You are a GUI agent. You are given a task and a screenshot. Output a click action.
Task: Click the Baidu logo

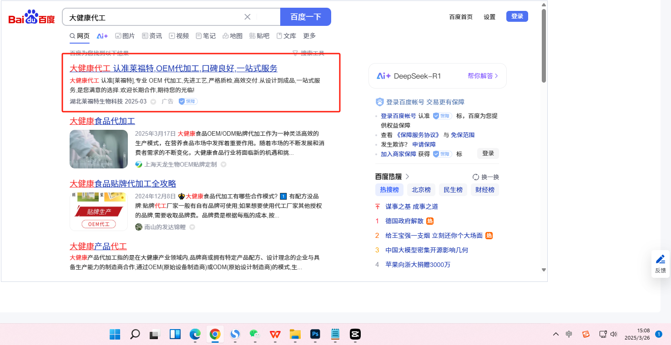(x=31, y=17)
